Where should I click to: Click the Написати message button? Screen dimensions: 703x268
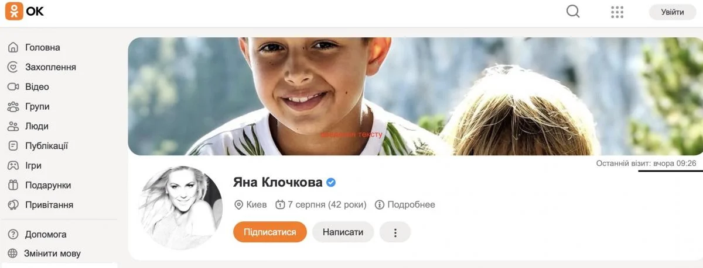point(343,232)
